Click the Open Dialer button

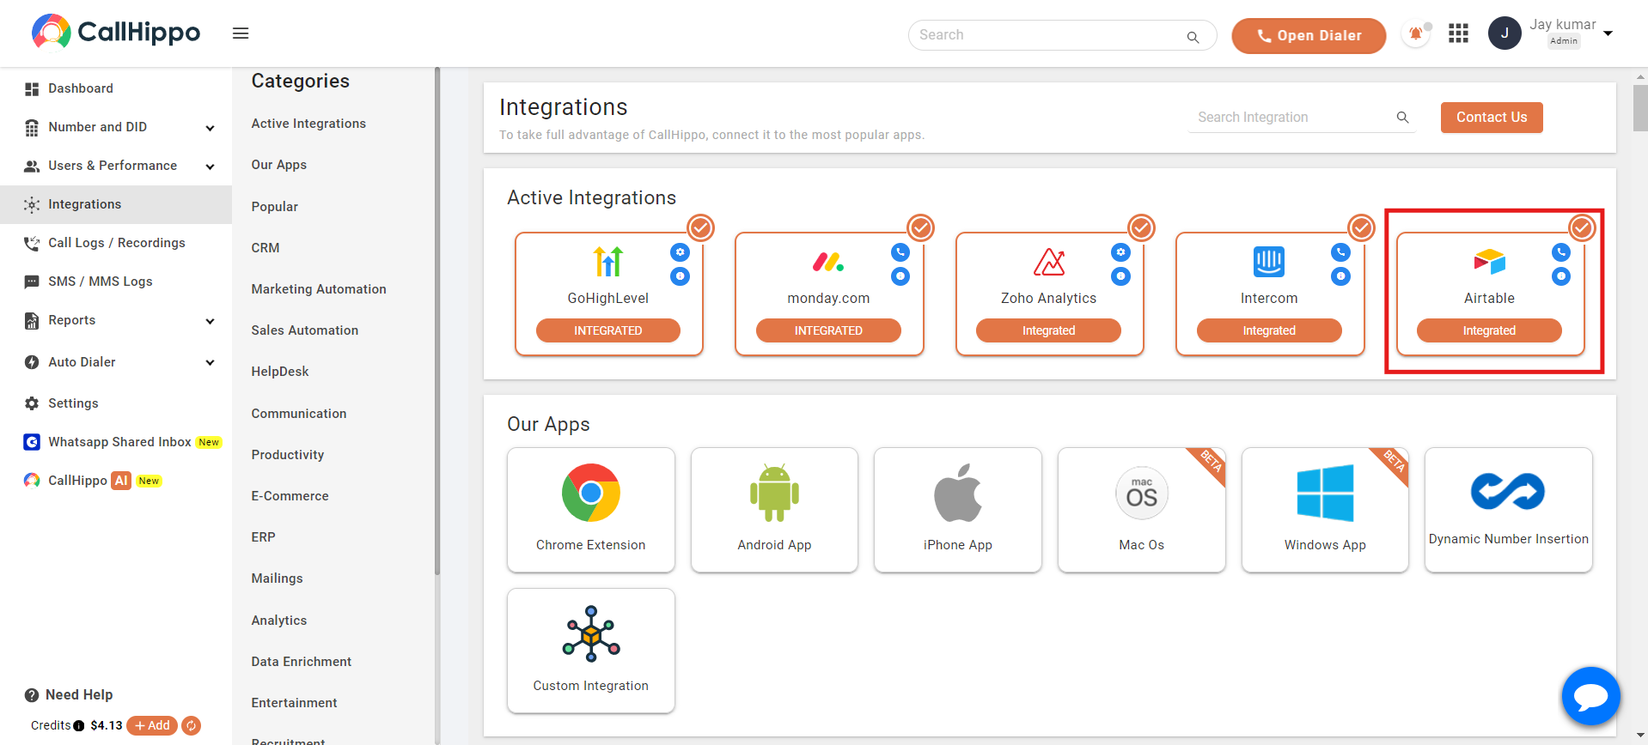coord(1309,36)
